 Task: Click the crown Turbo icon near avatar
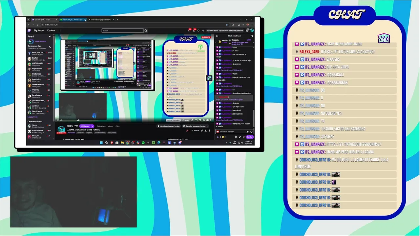[x=247, y=30]
